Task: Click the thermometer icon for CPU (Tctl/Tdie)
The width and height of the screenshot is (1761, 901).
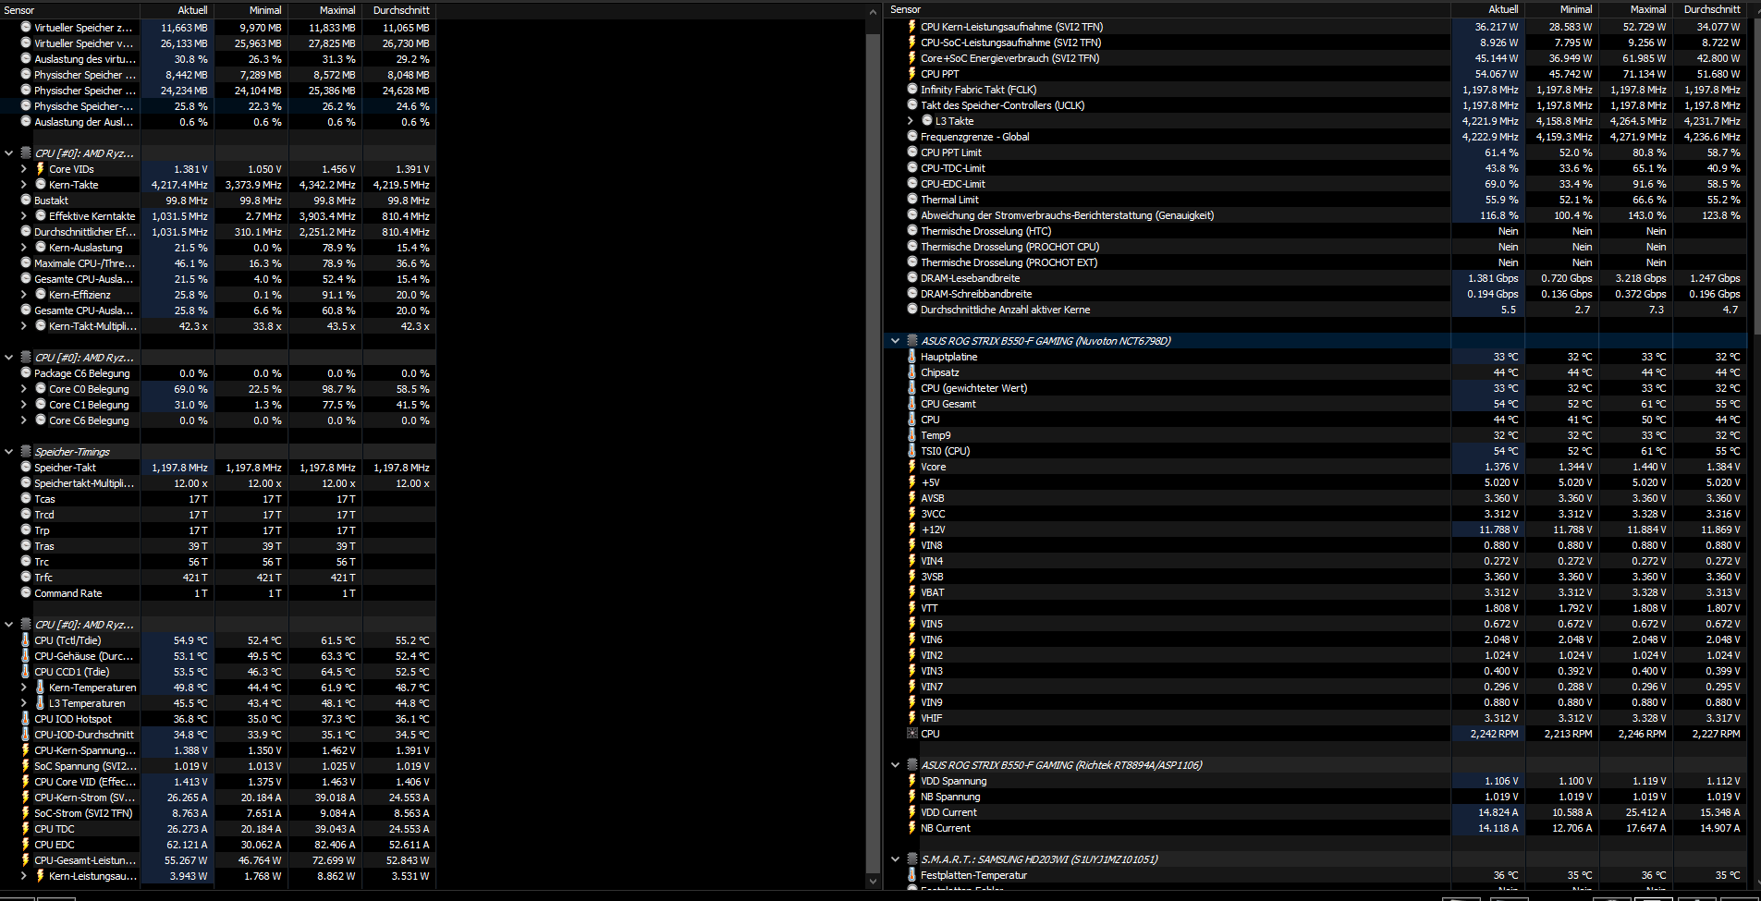Action: (x=26, y=640)
